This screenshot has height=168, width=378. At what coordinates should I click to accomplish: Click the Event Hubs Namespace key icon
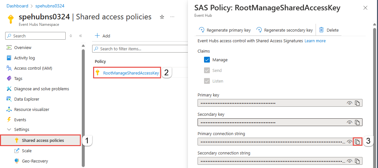[11, 19]
